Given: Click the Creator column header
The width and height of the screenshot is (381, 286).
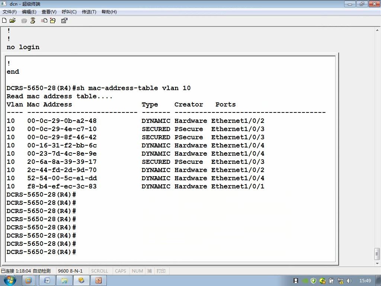Looking at the screenshot, I should click(189, 105).
